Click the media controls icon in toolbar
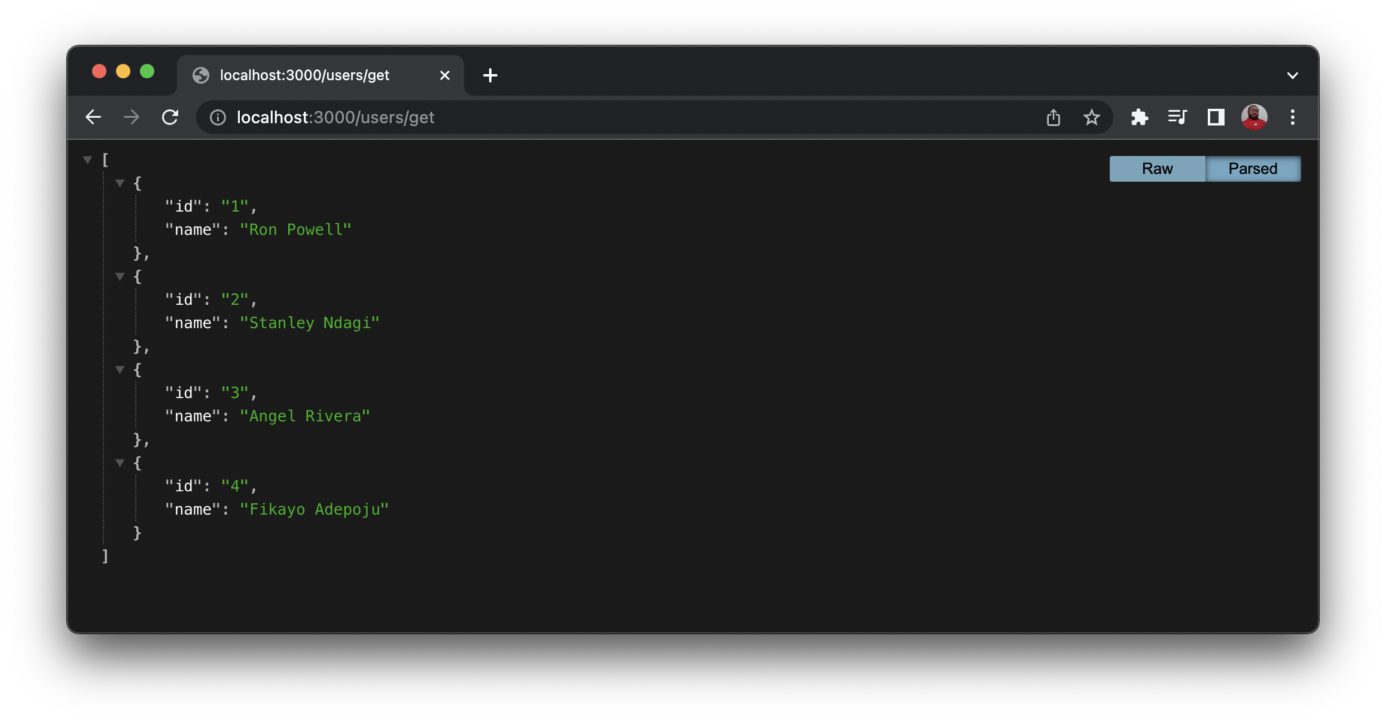Screen dimensions: 1386x722 (1177, 117)
